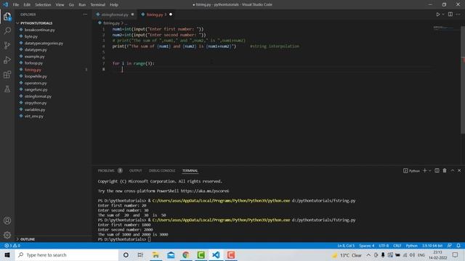This screenshot has height=261, width=465.
Task: Add a new terminal with plus icon
Action: click(x=424, y=170)
